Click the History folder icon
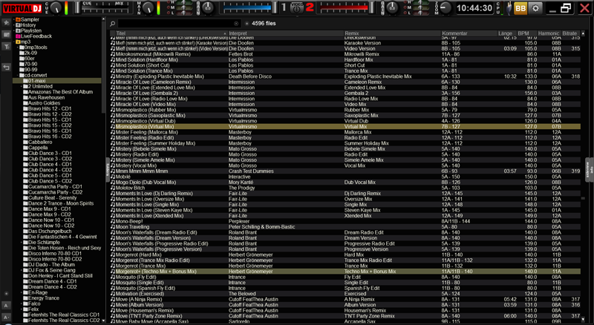 pyautogui.click(x=18, y=25)
